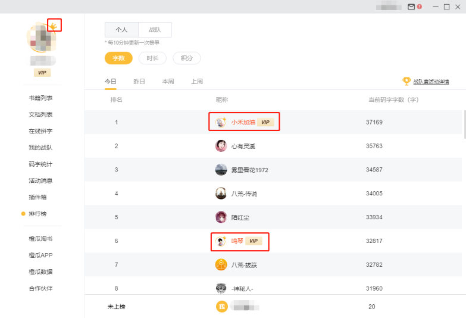This screenshot has height=318, width=466.
Task: Click the trophy icon beside team contest details
Action: (x=406, y=81)
